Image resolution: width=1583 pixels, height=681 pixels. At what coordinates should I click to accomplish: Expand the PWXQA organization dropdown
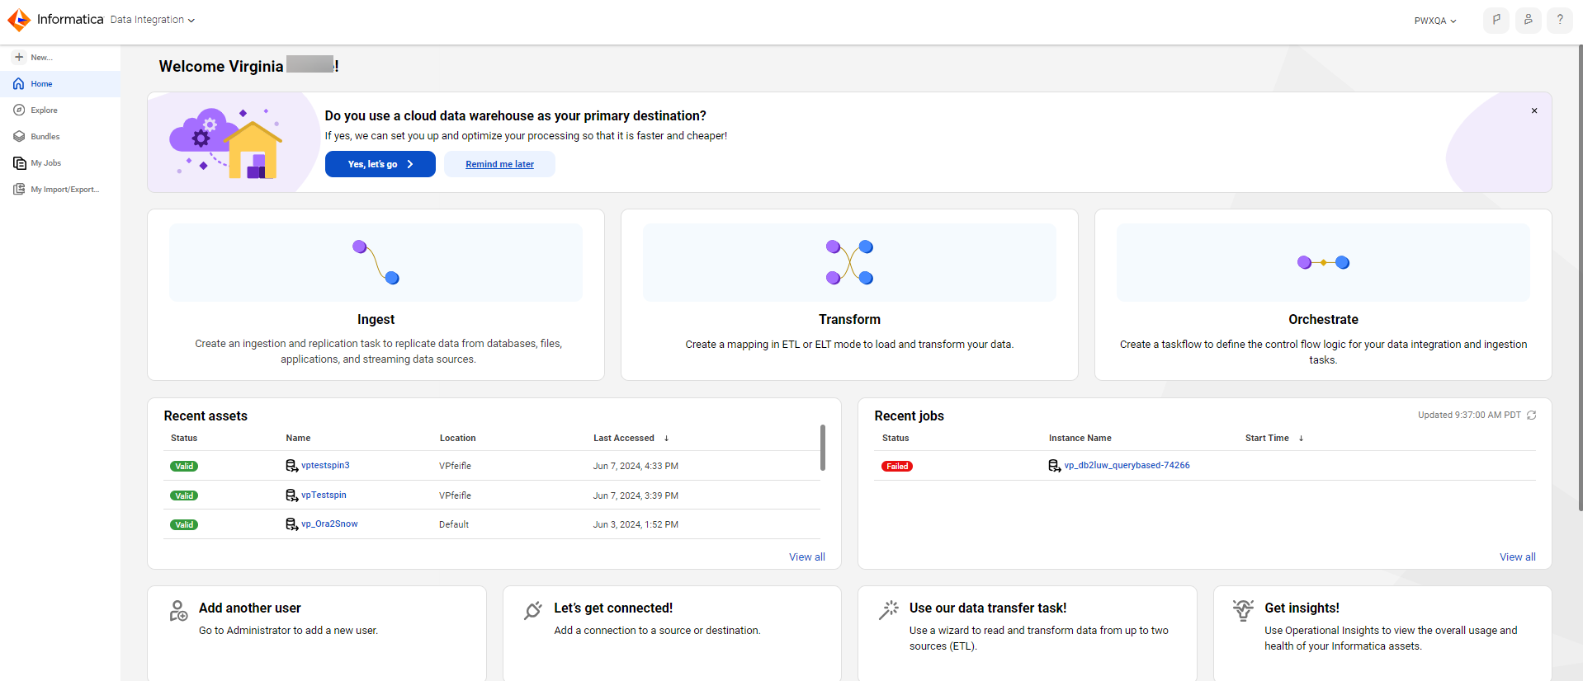pyautogui.click(x=1435, y=21)
